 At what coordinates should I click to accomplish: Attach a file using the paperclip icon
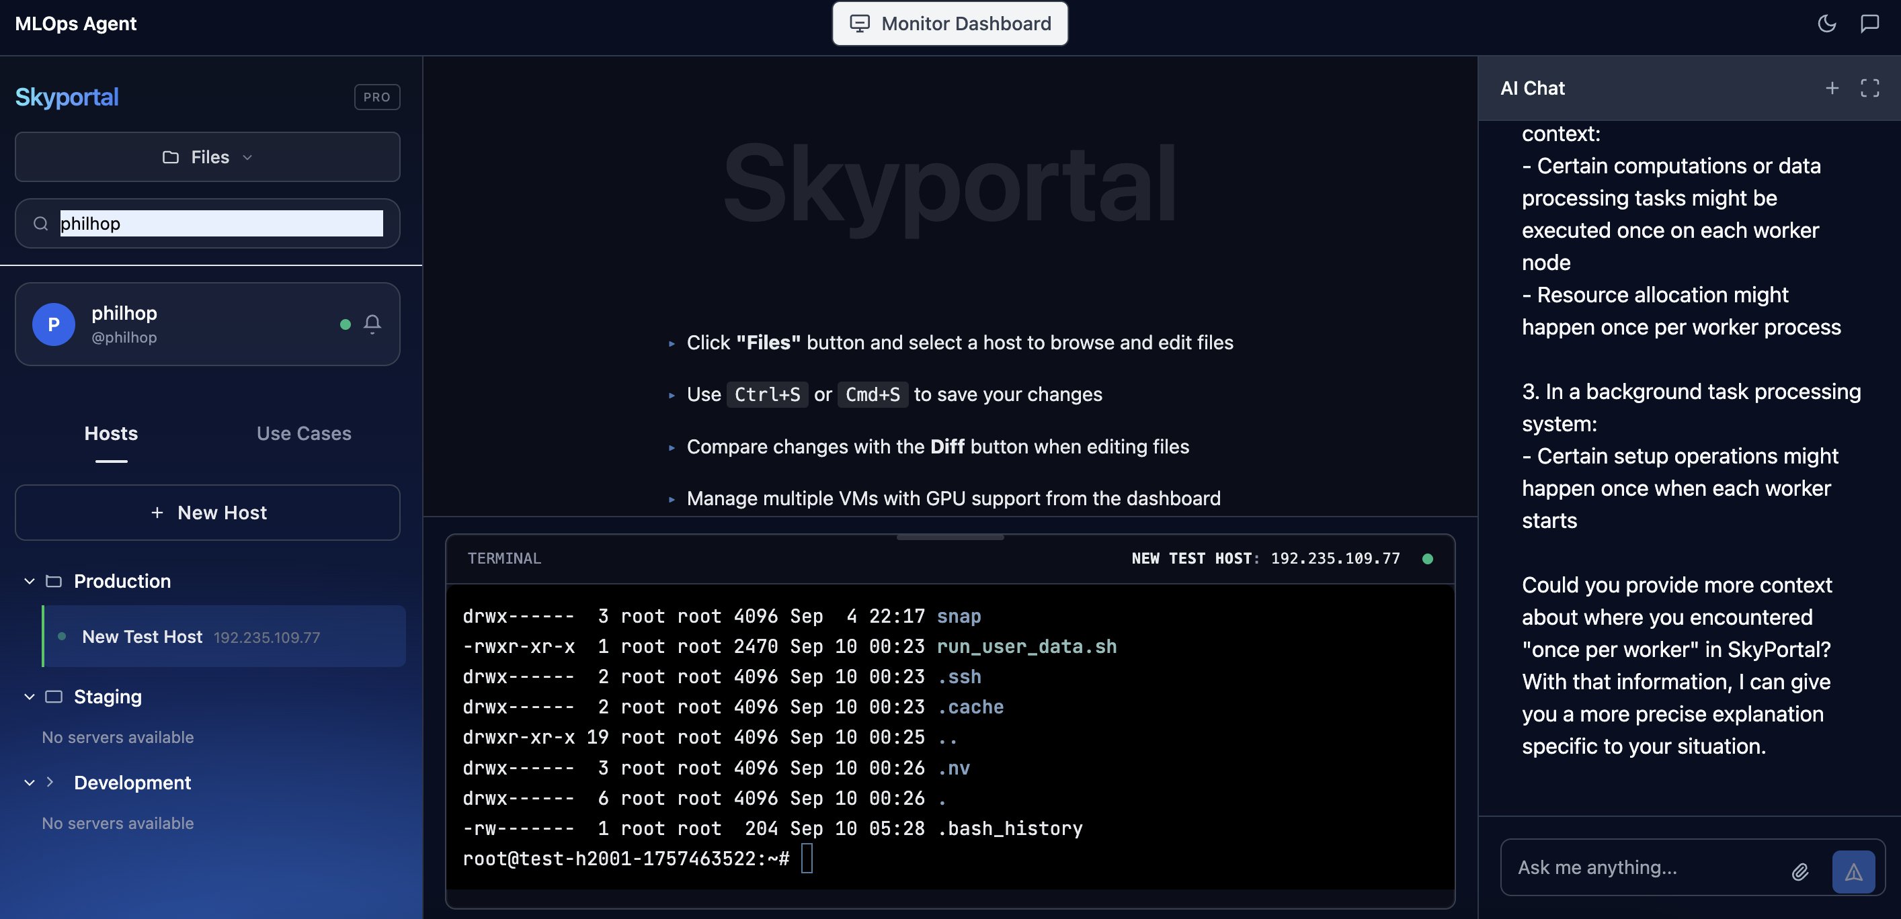(1801, 871)
